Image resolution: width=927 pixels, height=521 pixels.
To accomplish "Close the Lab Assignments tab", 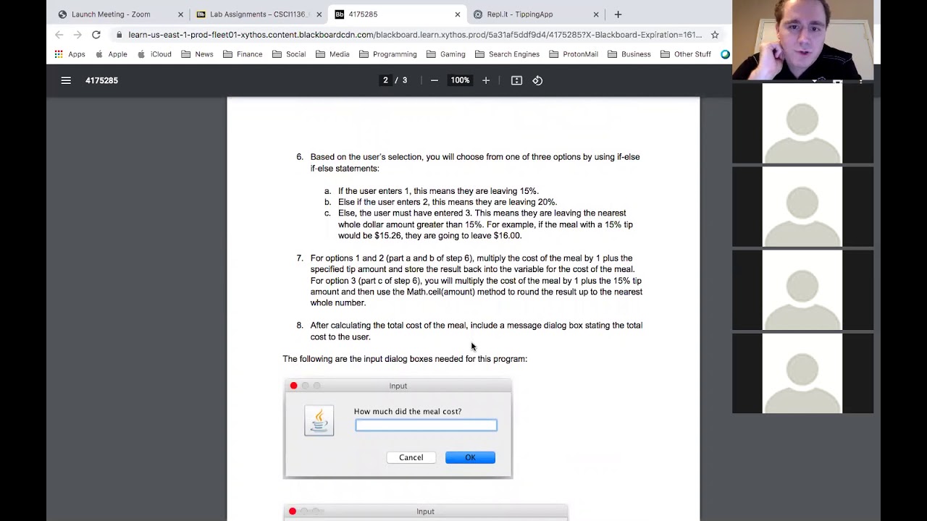I will 319,14.
